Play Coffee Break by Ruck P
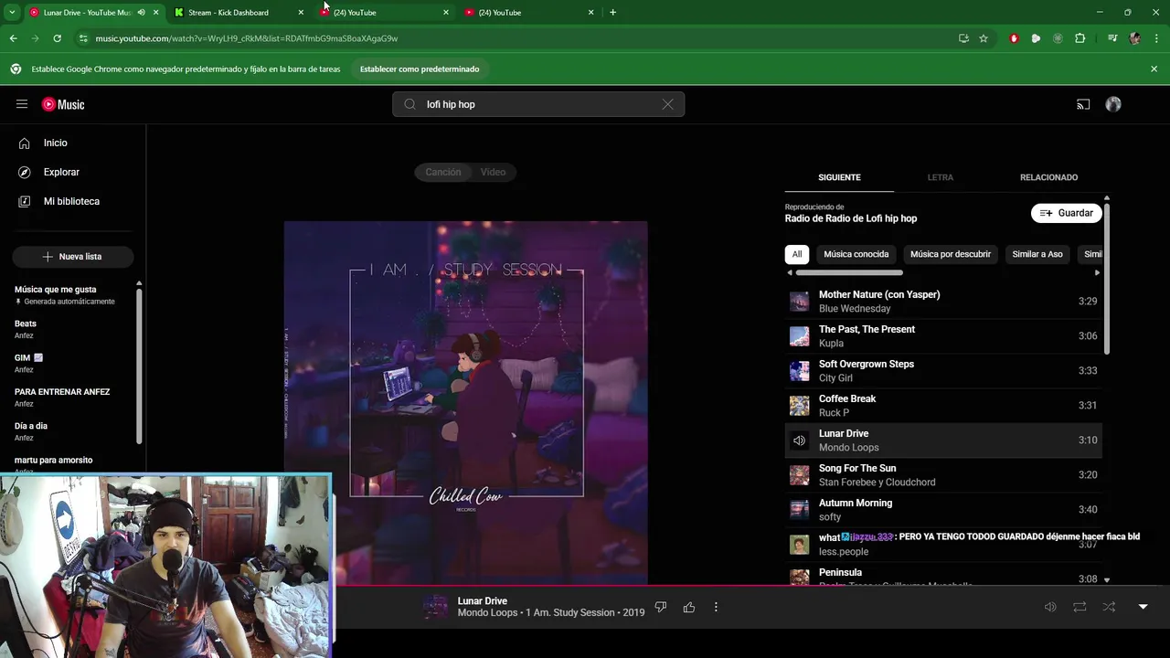The width and height of the screenshot is (1170, 658). 943,406
